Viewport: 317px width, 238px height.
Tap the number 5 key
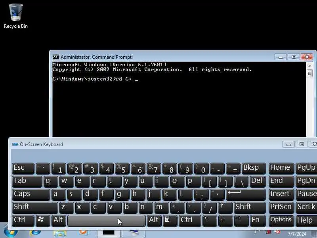tap(122, 169)
